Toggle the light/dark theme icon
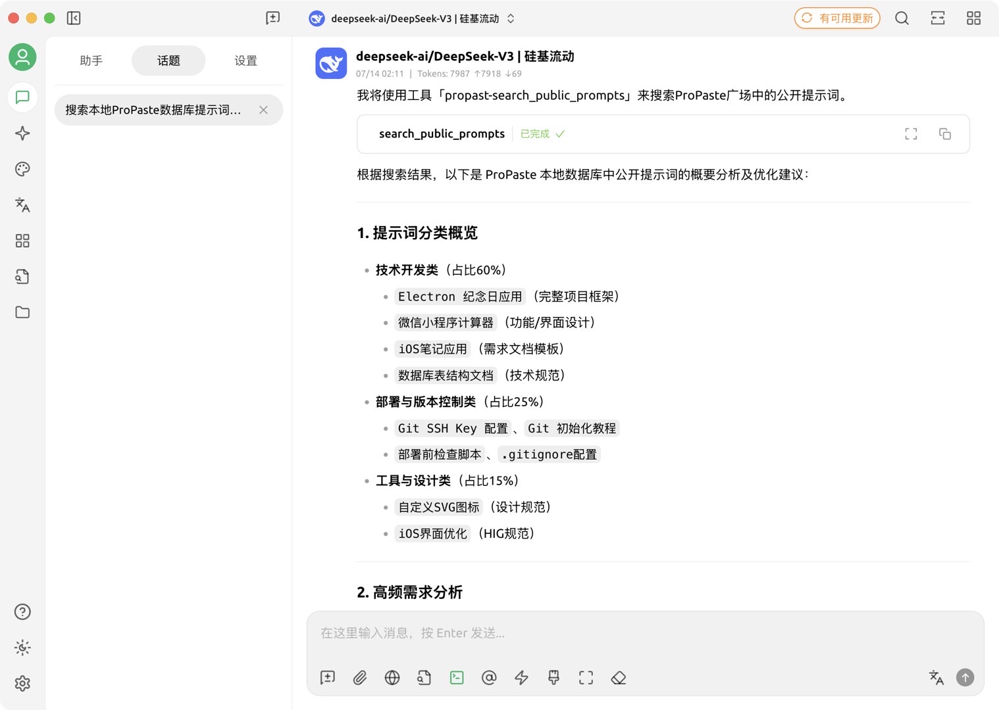999x710 pixels. (x=22, y=648)
